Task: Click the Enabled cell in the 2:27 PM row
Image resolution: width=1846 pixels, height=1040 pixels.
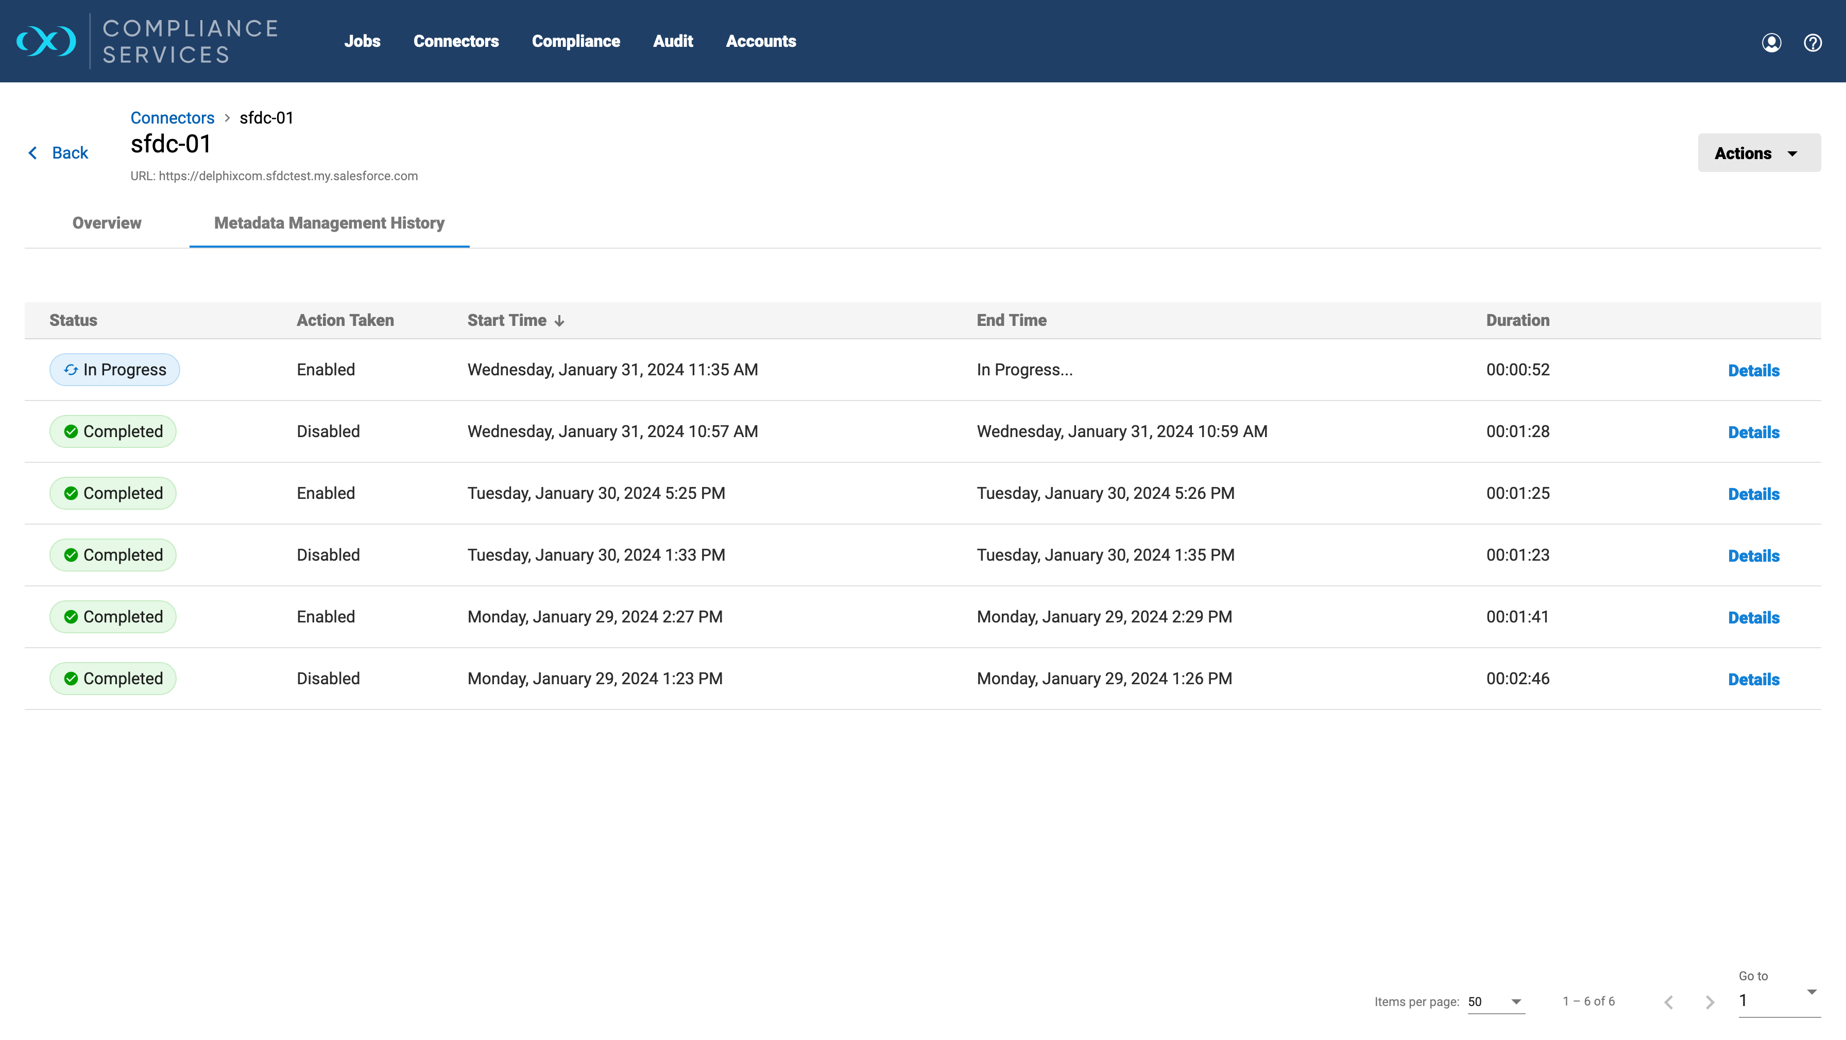Action: pos(326,617)
